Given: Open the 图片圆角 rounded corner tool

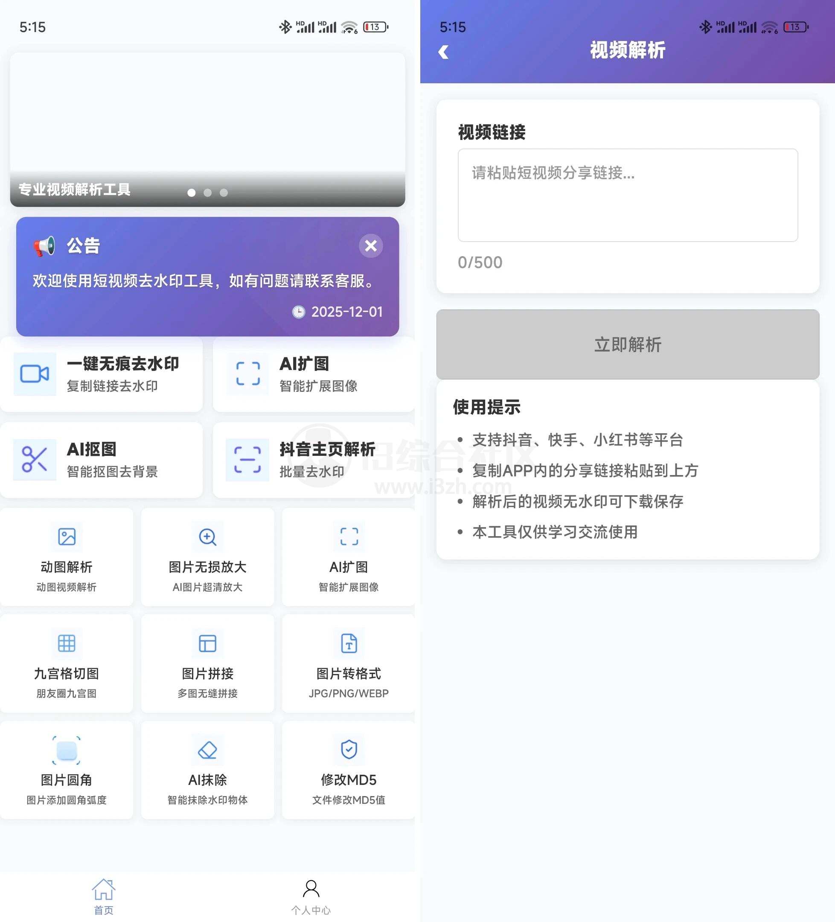Looking at the screenshot, I should [x=67, y=770].
